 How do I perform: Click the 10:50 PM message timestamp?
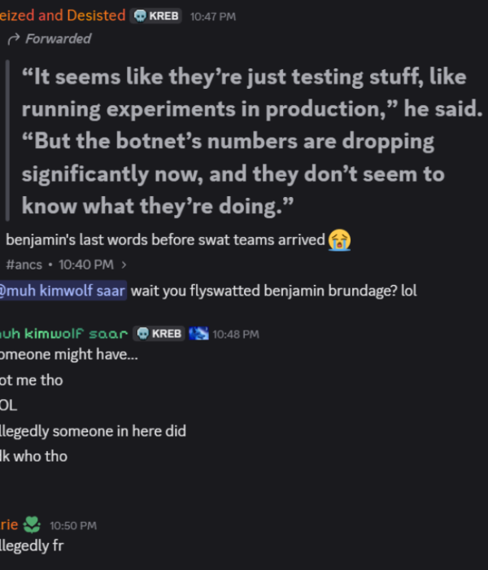(x=72, y=526)
